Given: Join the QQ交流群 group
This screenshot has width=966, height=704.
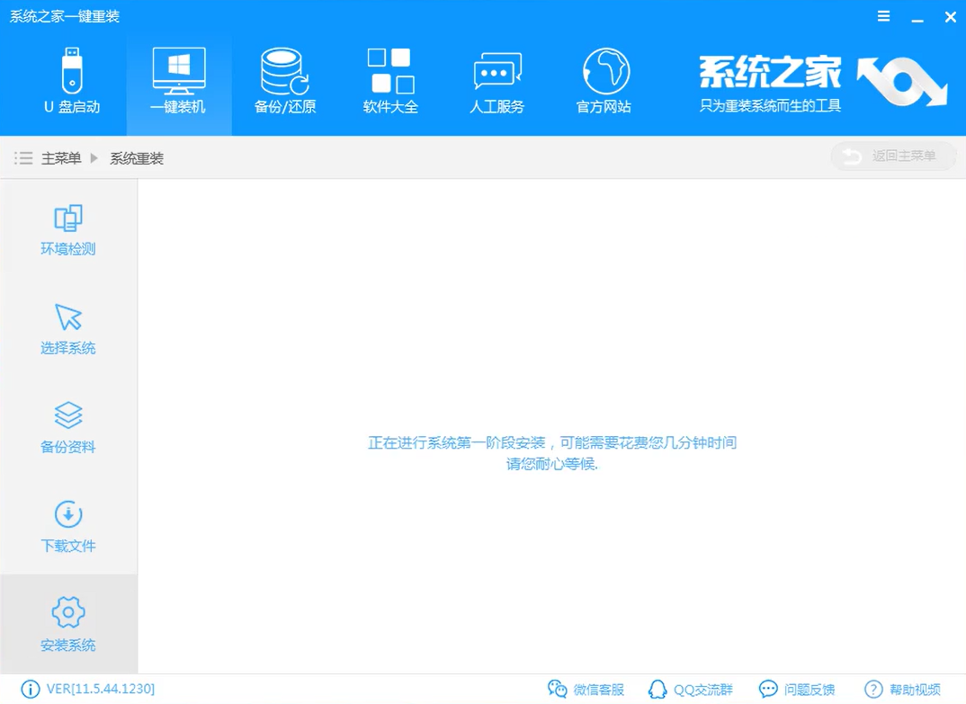Looking at the screenshot, I should point(693,689).
